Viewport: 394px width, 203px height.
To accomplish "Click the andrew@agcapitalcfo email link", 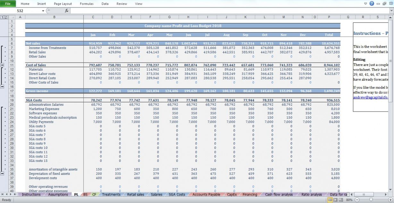I will [371, 98].
